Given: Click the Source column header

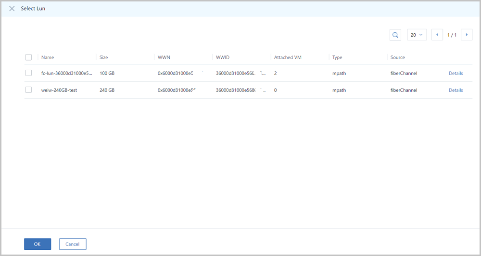Looking at the screenshot, I should point(398,57).
